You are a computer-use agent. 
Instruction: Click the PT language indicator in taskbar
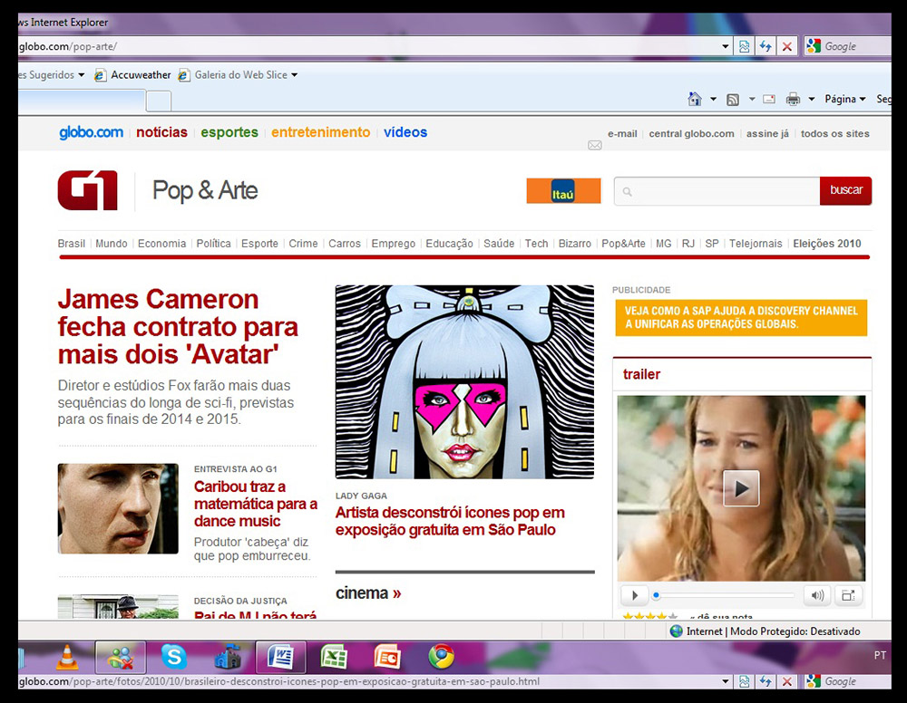click(880, 655)
